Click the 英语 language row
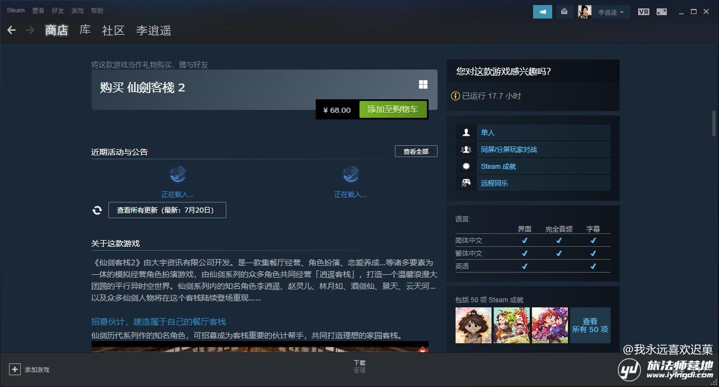719x387 pixels. (x=533, y=266)
